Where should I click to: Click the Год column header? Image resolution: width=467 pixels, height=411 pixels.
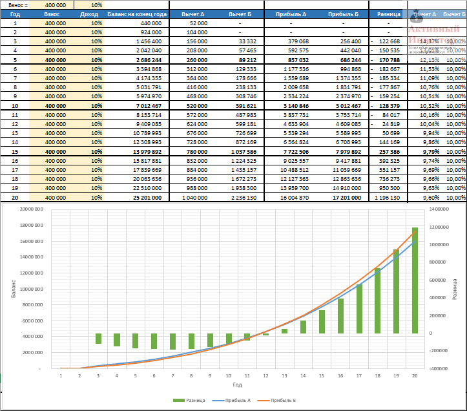[x=15, y=14]
